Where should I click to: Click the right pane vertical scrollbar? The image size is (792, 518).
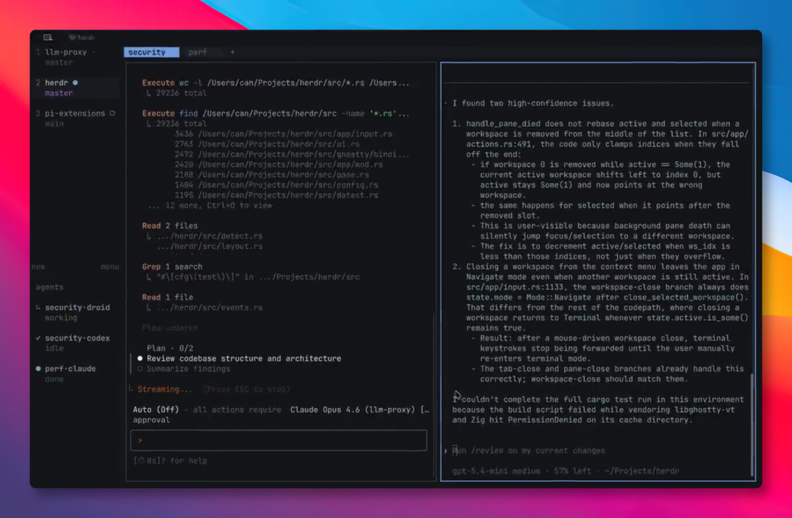(752, 424)
